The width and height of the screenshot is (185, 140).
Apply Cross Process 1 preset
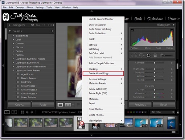click(x=29, y=86)
